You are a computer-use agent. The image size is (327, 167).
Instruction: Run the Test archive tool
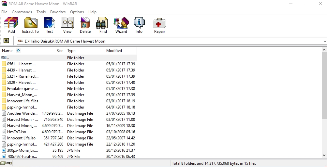[50, 25]
